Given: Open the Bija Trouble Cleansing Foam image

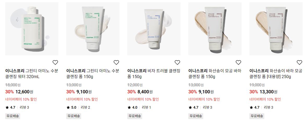Looking at the screenshot, I should tap(154, 29).
